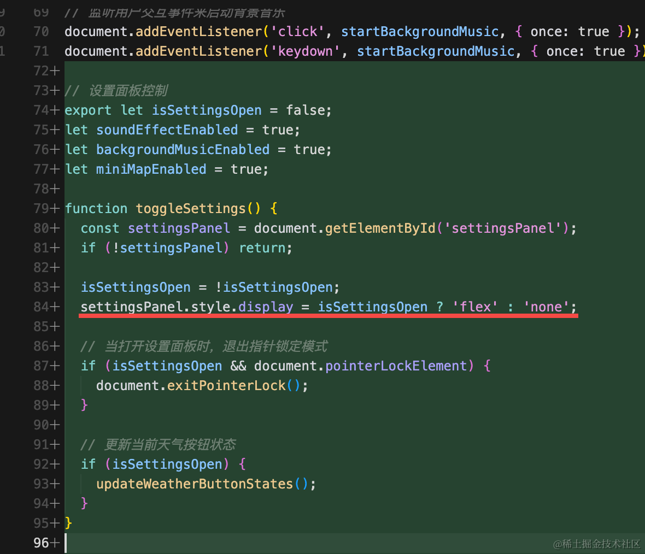The image size is (645, 554).
Task: Click the gutter line number 96+
Action: (46, 543)
